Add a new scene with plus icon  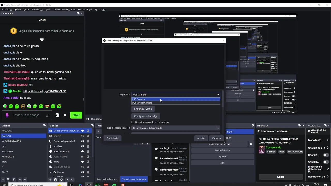coord(3,180)
